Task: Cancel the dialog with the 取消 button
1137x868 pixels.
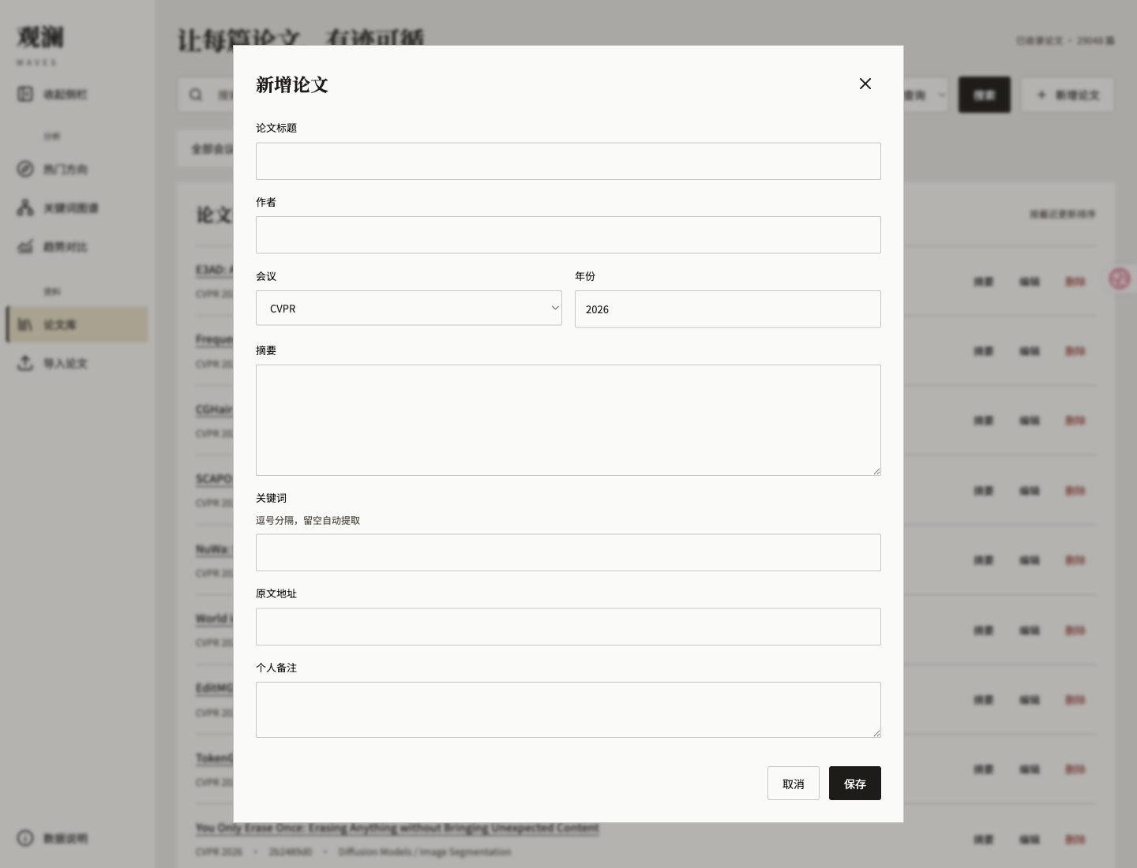Action: (x=794, y=784)
